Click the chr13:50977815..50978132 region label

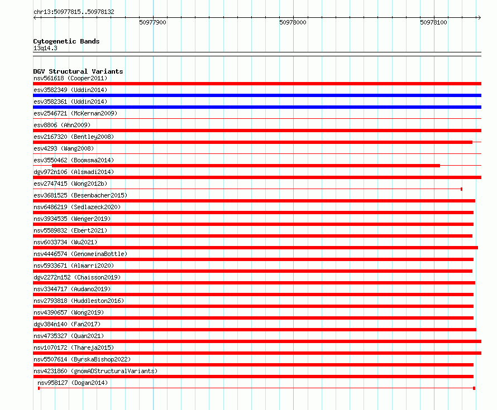coord(74,12)
